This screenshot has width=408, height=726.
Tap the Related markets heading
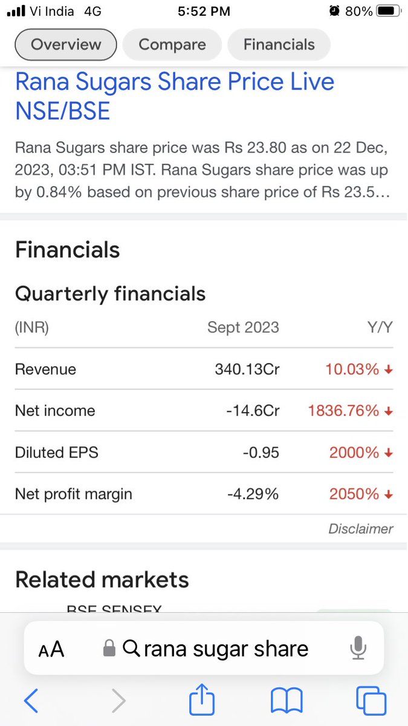coord(102,580)
